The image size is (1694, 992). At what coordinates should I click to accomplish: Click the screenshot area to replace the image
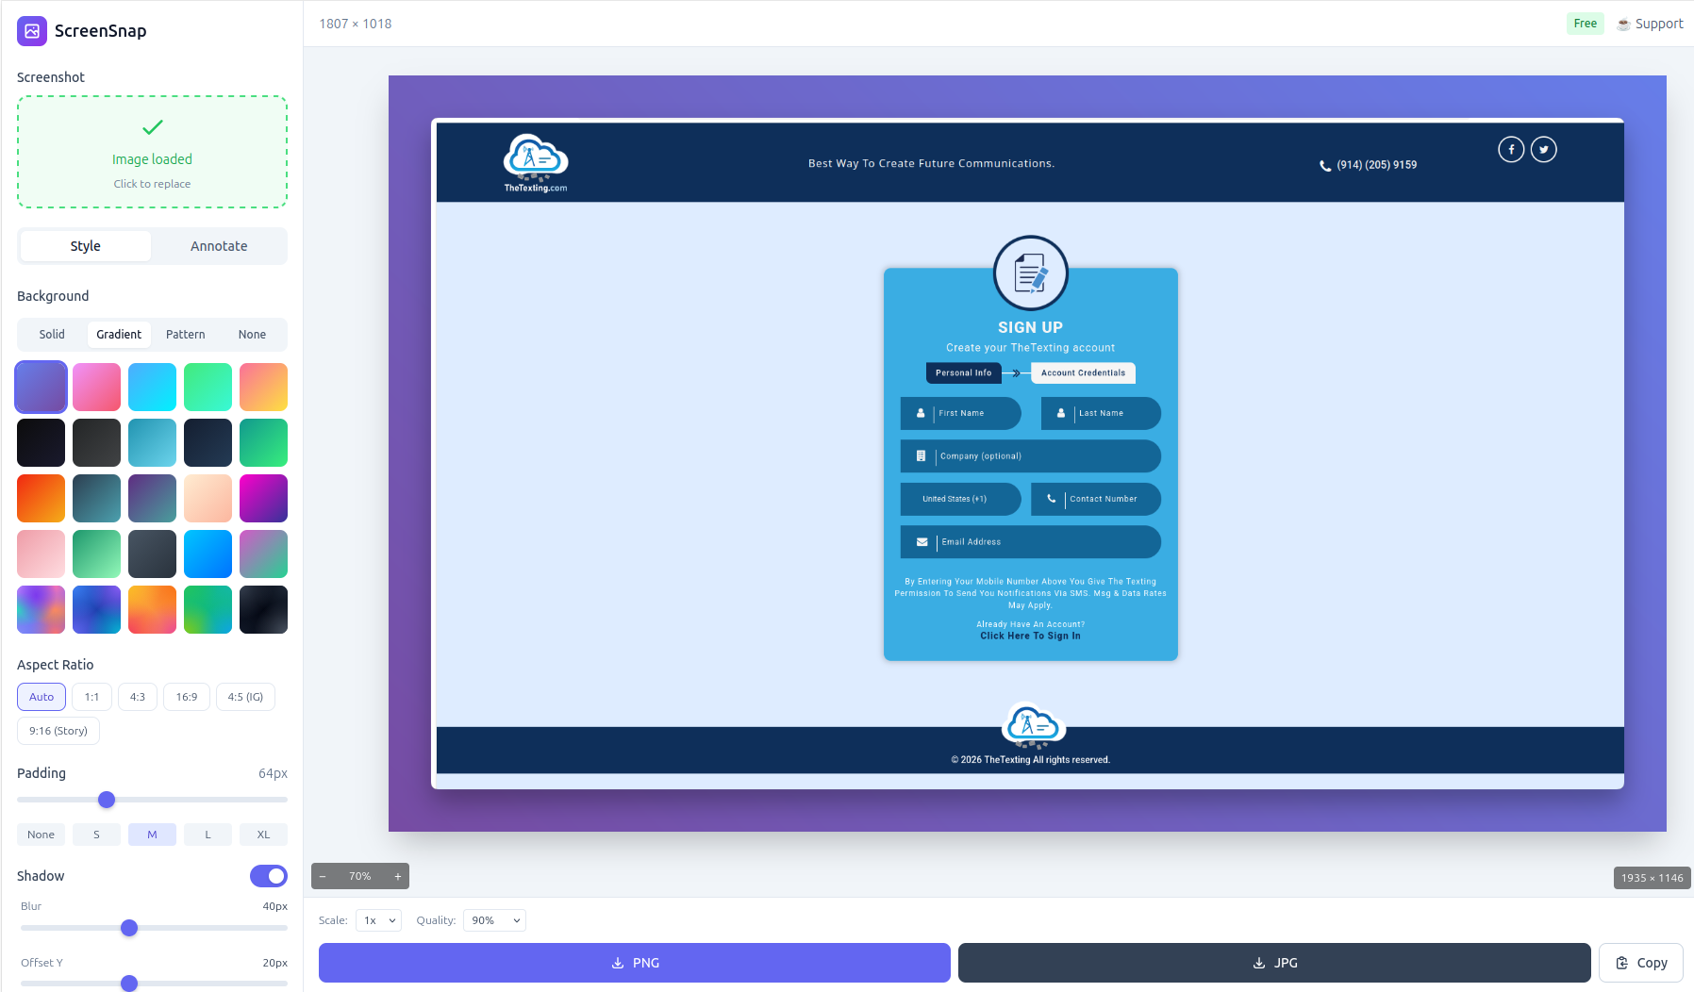152,152
